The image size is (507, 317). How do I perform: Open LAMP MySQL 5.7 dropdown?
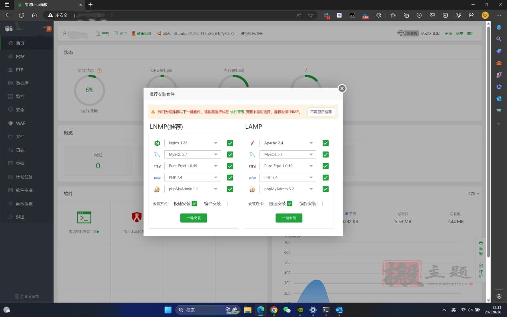pos(287,154)
